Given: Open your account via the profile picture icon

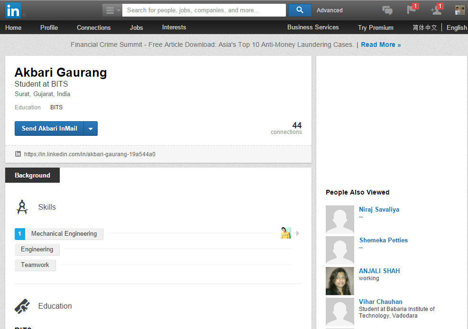Looking at the screenshot, I should [458, 10].
